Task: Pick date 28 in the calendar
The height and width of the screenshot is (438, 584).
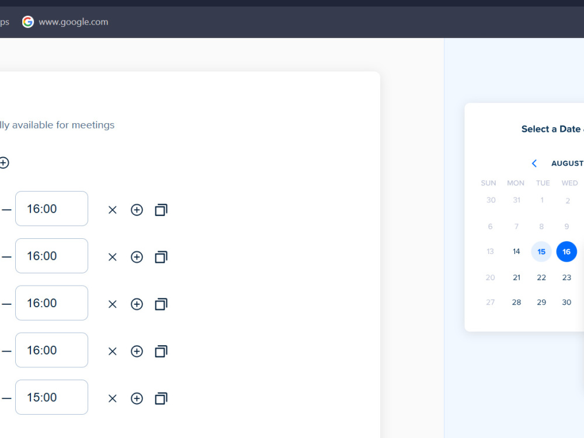Action: (516, 302)
